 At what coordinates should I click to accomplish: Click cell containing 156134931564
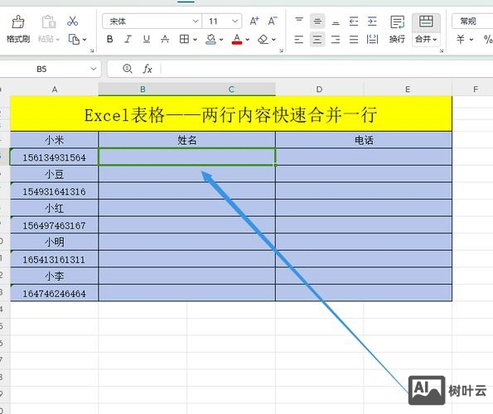tap(55, 157)
